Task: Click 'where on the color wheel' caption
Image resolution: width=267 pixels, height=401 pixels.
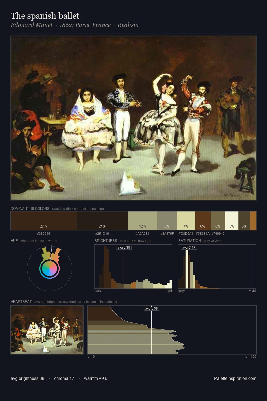Action: click(x=39, y=241)
